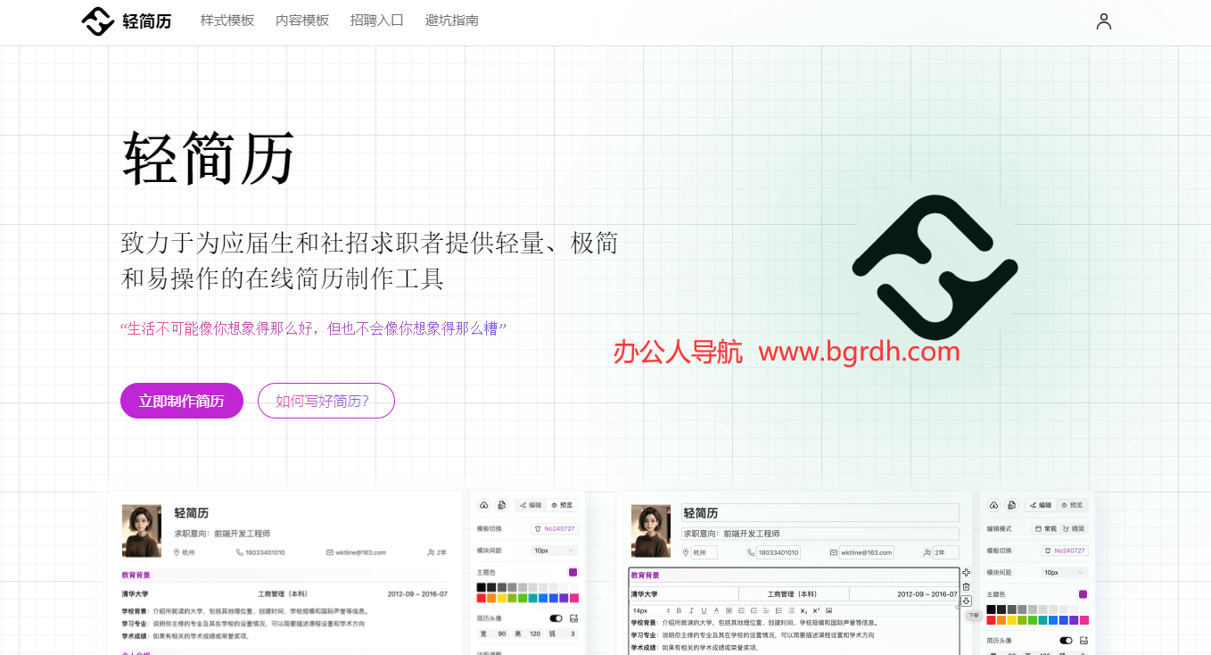Viewport: 1211px width, 655px height.
Task: Click the superscript x² icon
Action: (x=816, y=611)
